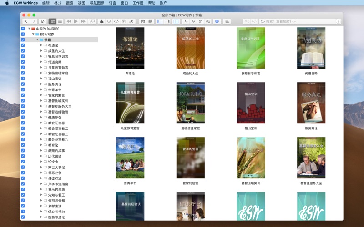Click the rewind audio button
364x227 pixels.
[x=69, y=21]
